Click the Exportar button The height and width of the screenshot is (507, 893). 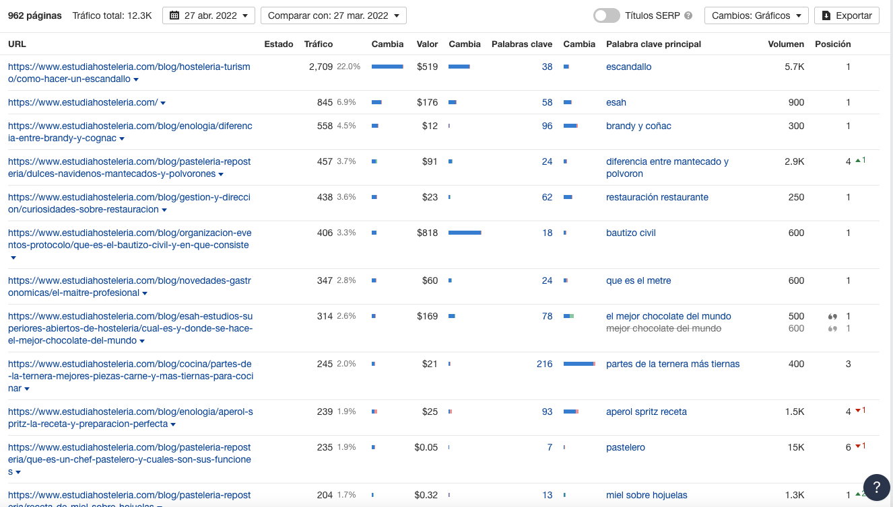pyautogui.click(x=847, y=15)
